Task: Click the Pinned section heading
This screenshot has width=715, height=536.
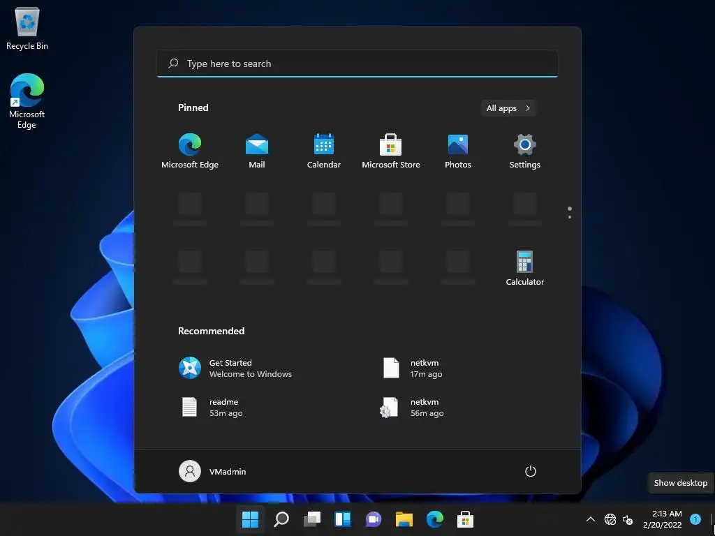Action: (x=193, y=107)
